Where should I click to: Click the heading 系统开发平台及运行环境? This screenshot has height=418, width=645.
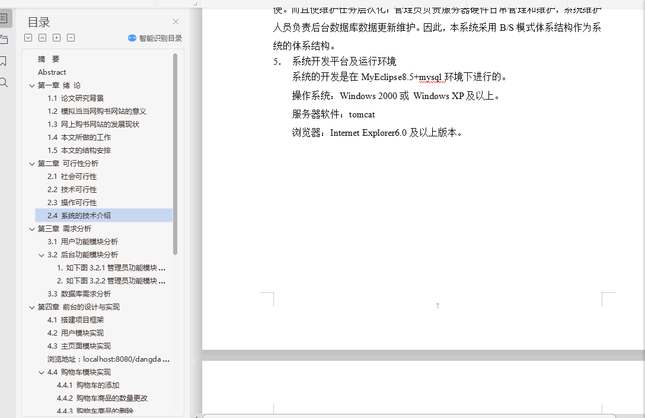[344, 61]
